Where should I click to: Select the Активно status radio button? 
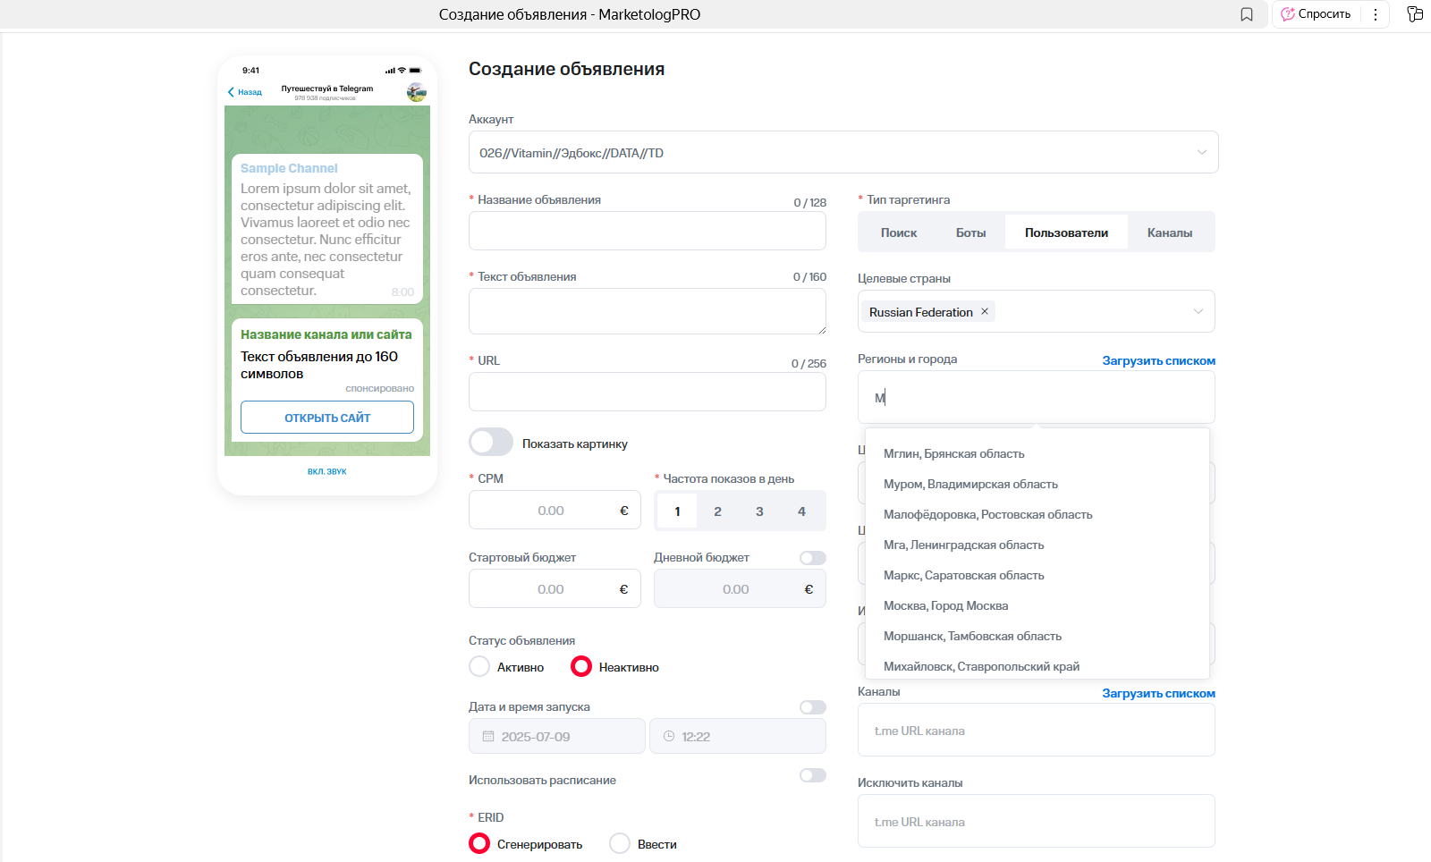click(479, 667)
